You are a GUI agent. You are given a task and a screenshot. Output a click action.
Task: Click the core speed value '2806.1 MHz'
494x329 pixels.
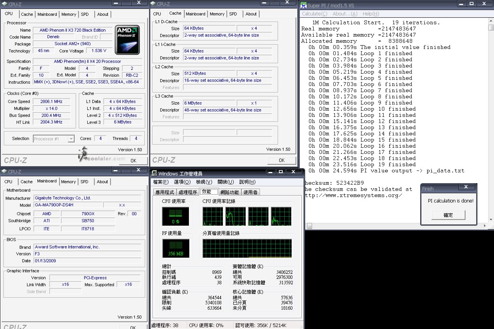pyautogui.click(x=51, y=101)
